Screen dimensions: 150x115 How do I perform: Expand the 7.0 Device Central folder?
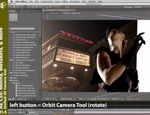click(x=9, y=73)
